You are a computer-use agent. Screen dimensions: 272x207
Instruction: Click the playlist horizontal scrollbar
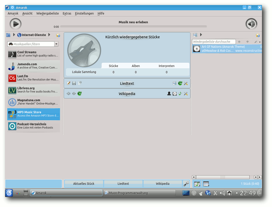pos(223,177)
